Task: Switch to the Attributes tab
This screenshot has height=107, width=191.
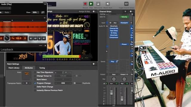Action: [x=29, y=68]
